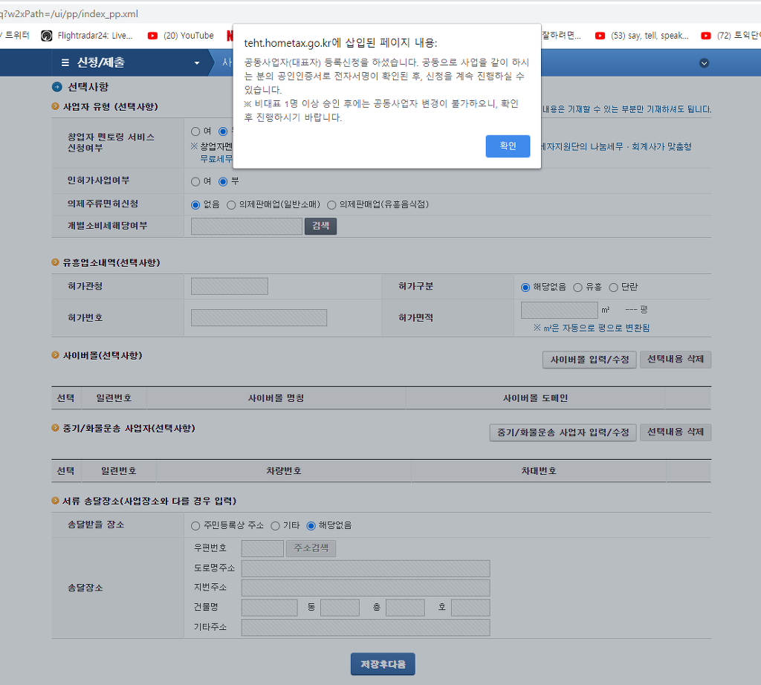Select 여 for 인허가사업여부
761x685 pixels.
coord(195,181)
